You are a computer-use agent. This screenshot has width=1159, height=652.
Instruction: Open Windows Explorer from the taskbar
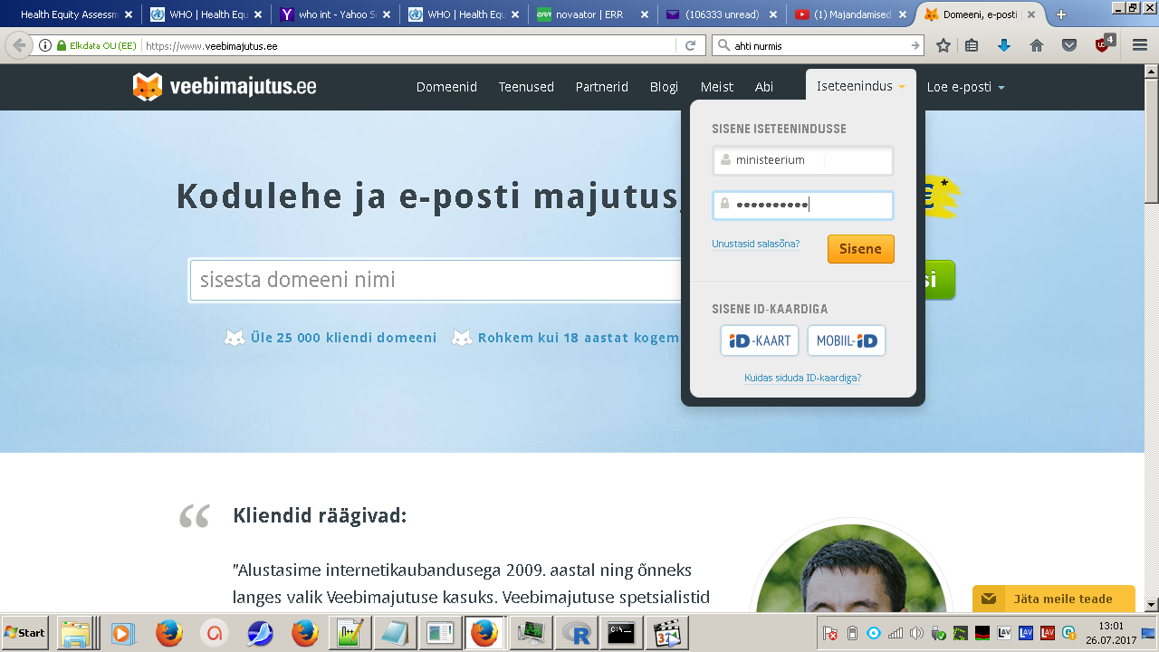click(x=77, y=633)
